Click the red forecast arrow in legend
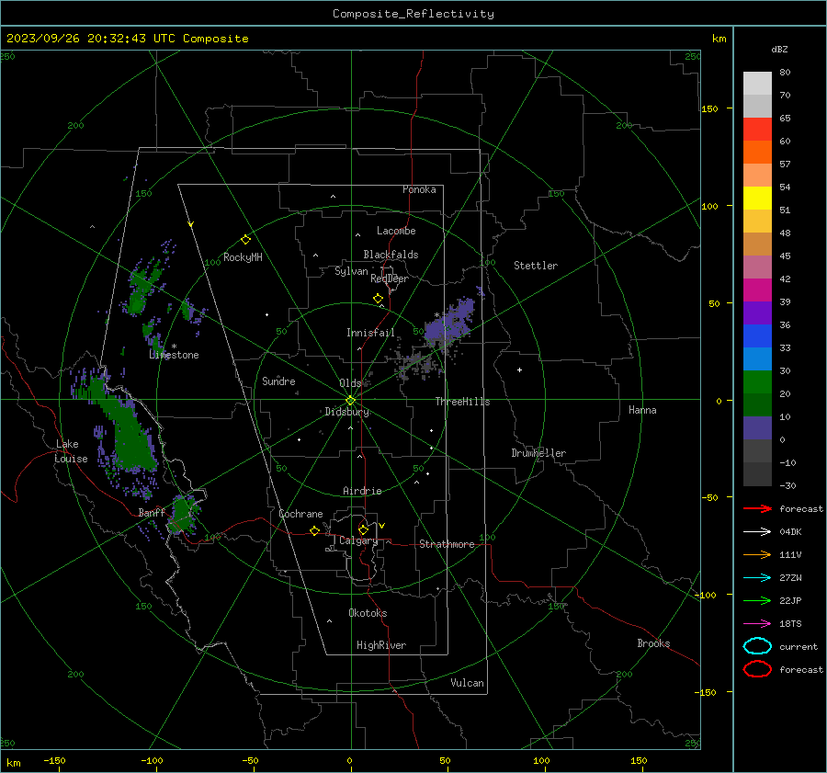 [757, 508]
